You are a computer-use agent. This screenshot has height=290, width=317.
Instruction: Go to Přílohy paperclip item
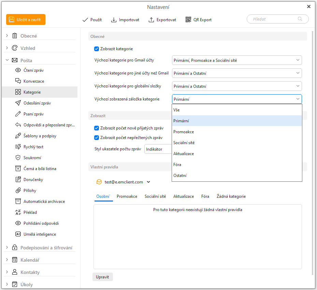[x=30, y=191]
